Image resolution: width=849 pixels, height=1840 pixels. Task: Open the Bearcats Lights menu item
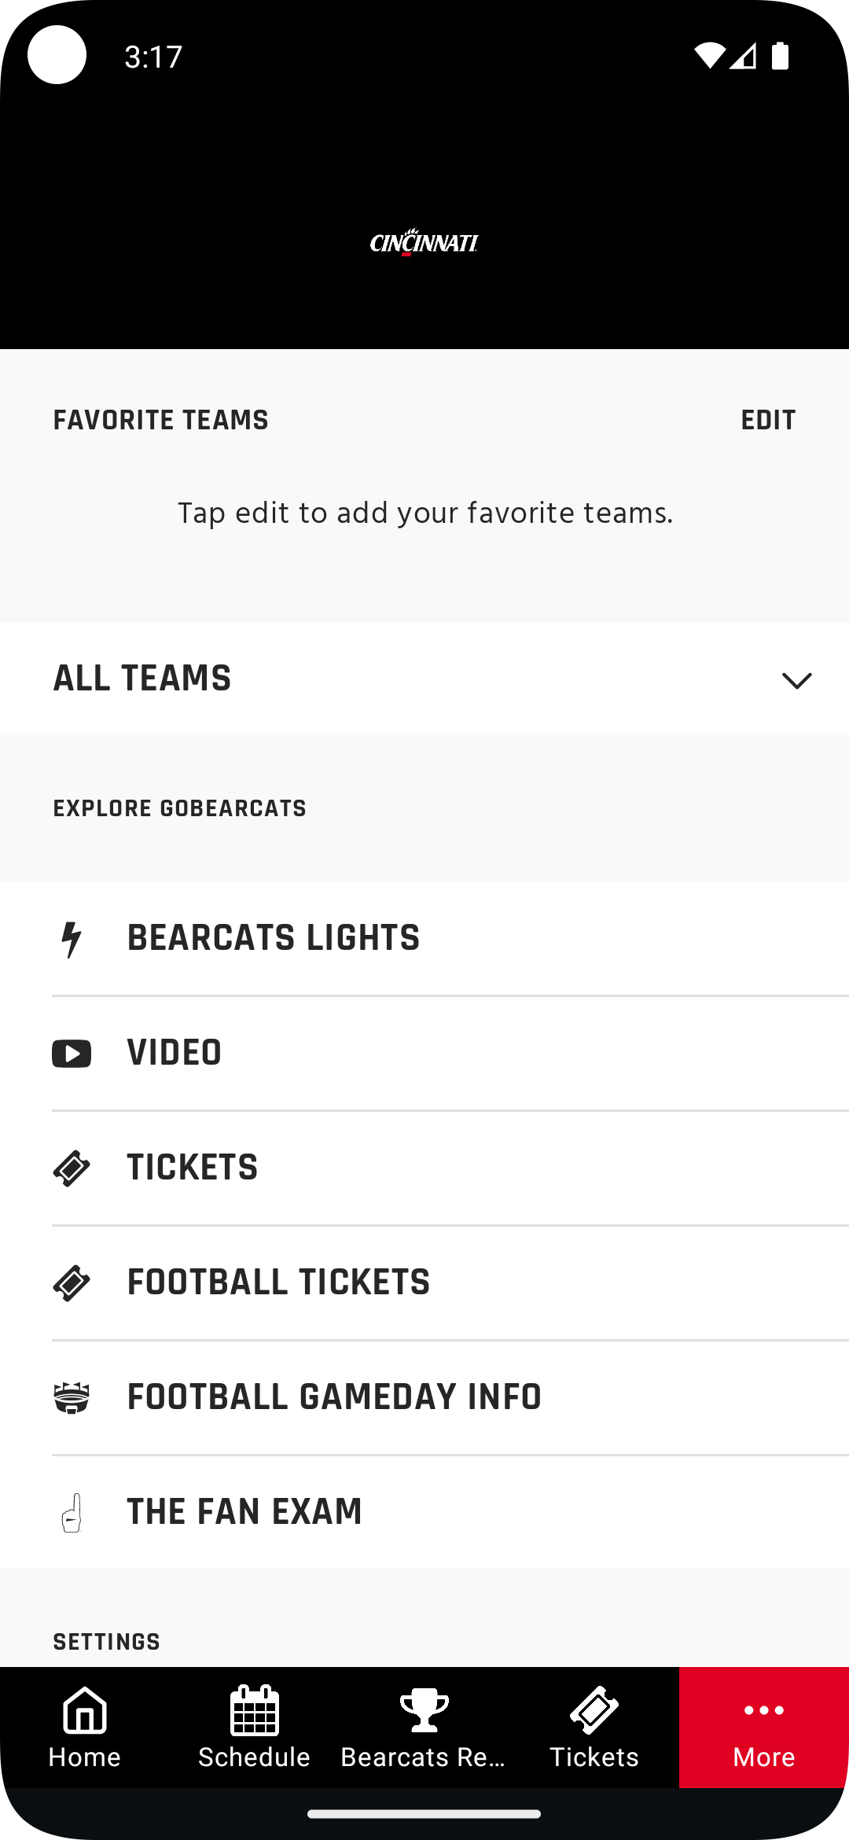pos(424,939)
